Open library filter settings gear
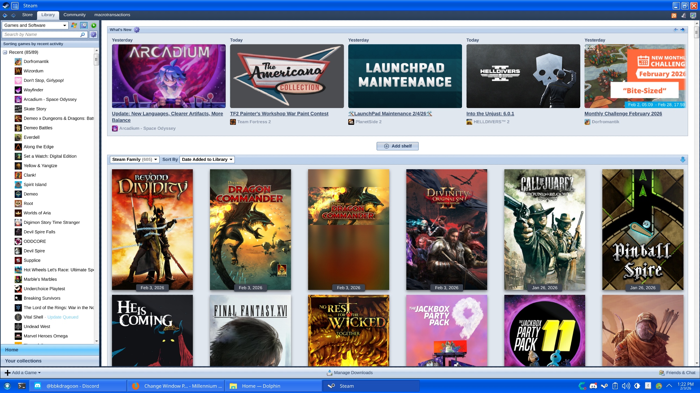The image size is (700, 393). coord(93,34)
